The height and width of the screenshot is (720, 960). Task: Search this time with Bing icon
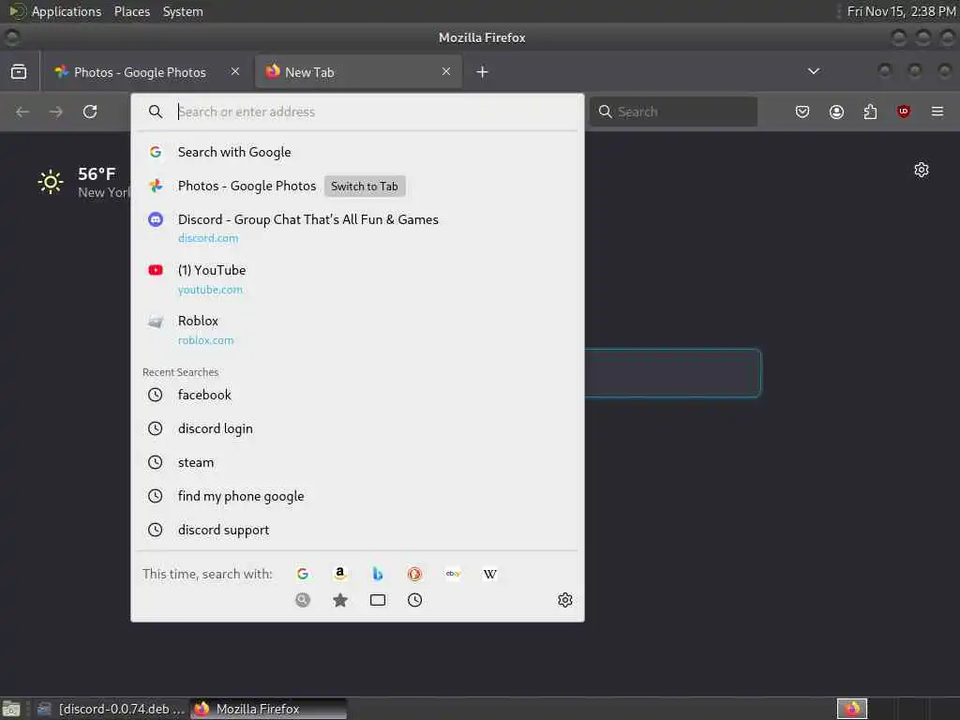(378, 574)
